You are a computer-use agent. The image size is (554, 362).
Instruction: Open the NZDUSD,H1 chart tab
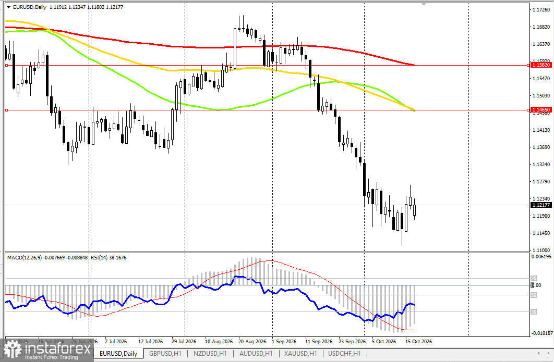[x=210, y=353]
